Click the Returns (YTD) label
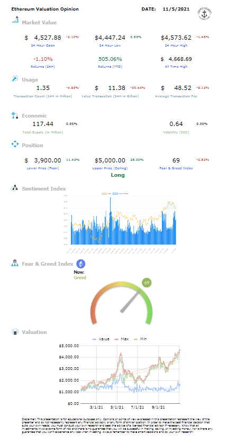This screenshot has width=228, height=444. [x=110, y=67]
